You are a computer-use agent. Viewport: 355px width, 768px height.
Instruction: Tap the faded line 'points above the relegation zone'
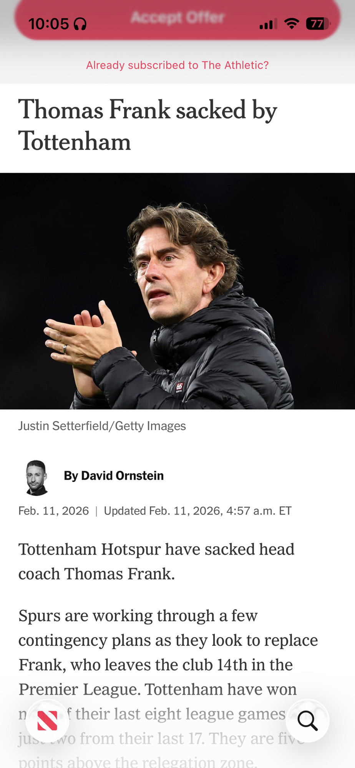tap(138, 762)
